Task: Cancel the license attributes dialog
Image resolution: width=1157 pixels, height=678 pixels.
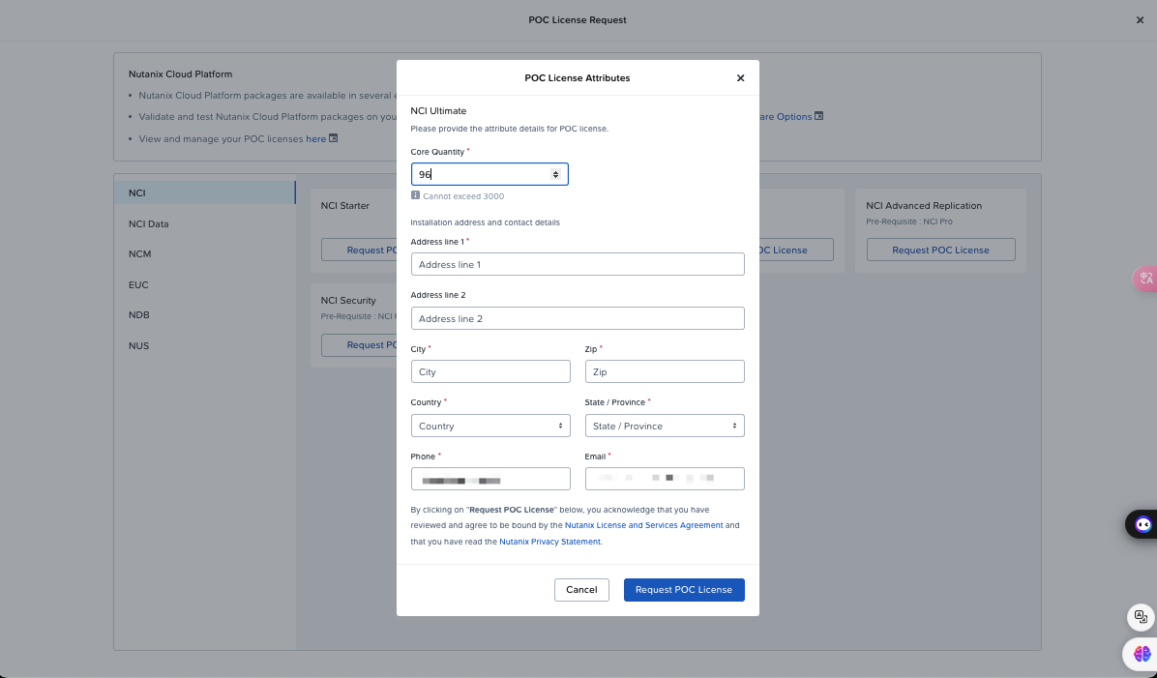Action: (581, 589)
